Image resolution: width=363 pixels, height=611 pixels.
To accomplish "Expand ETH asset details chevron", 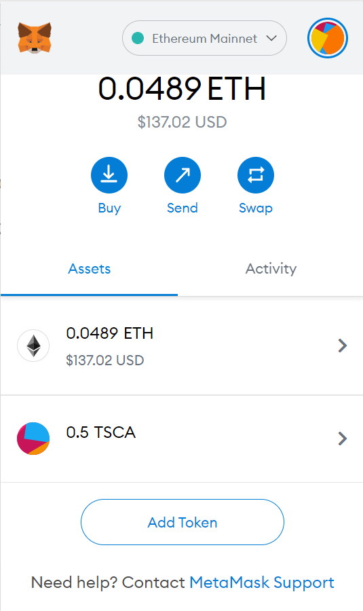I will pyautogui.click(x=343, y=346).
